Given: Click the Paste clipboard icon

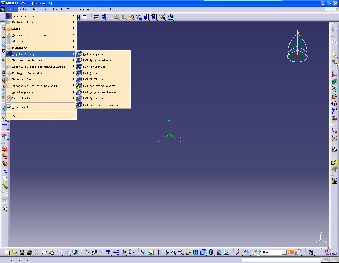Looking at the screenshot, I should coord(52,252).
